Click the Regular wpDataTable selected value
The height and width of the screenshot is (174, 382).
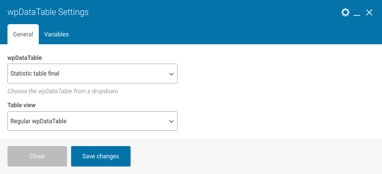[x=38, y=121]
